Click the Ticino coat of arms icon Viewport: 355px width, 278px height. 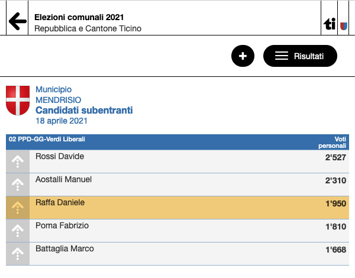[x=344, y=26]
